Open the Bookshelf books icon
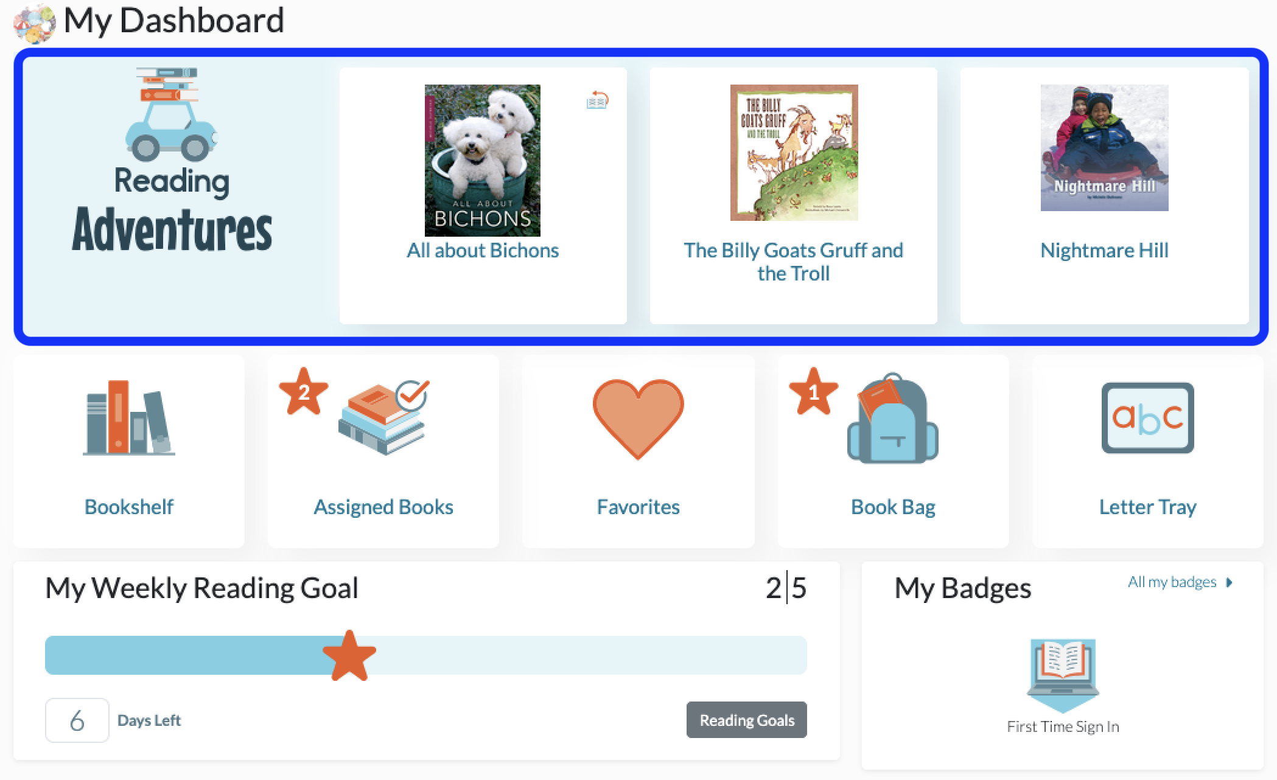Viewport: 1277px width, 780px height. [x=129, y=418]
